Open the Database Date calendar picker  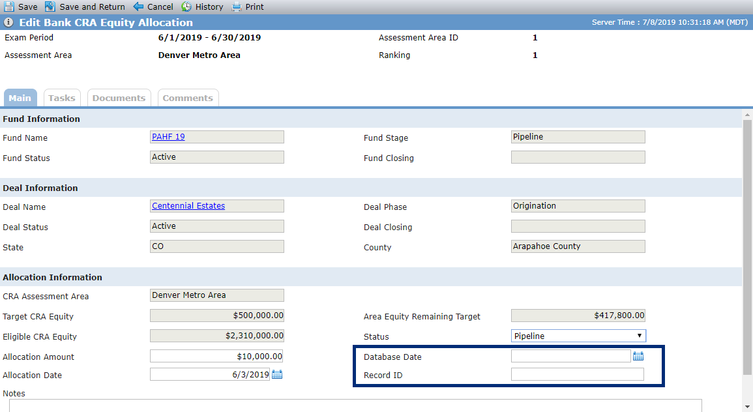[x=638, y=357]
